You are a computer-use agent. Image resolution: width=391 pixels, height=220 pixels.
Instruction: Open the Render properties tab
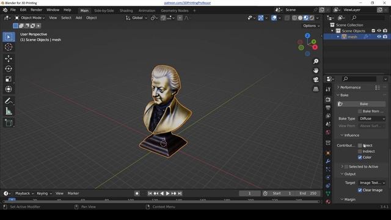pyautogui.click(x=328, y=100)
